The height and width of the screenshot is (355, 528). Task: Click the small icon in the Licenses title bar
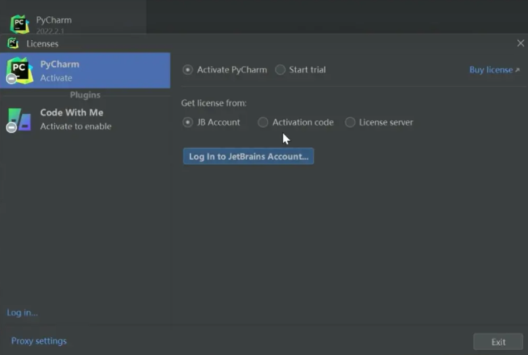tap(13, 43)
